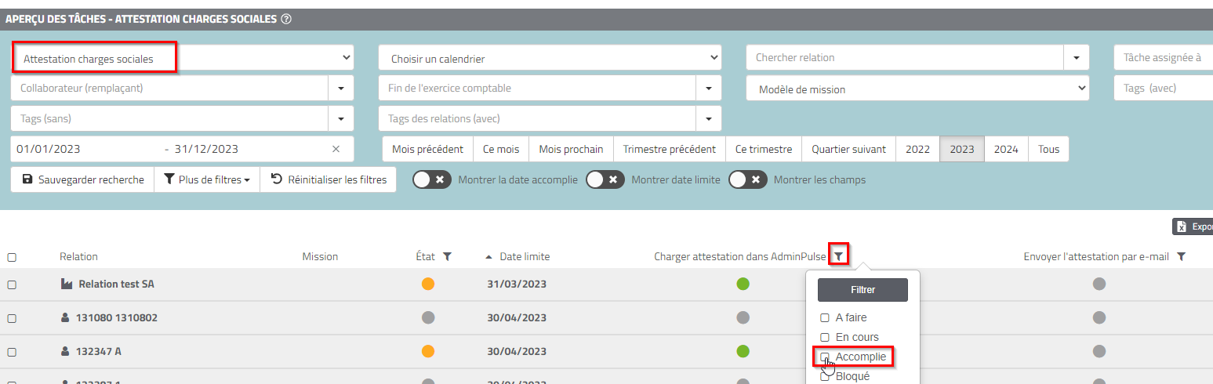Check the Accomplie filter checkbox
This screenshot has height=384, width=1213.
tap(825, 357)
